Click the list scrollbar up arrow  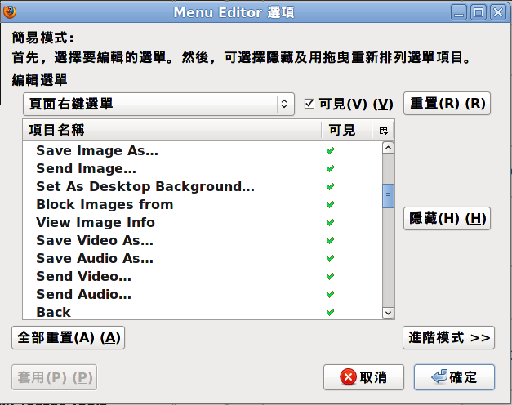pyautogui.click(x=388, y=148)
